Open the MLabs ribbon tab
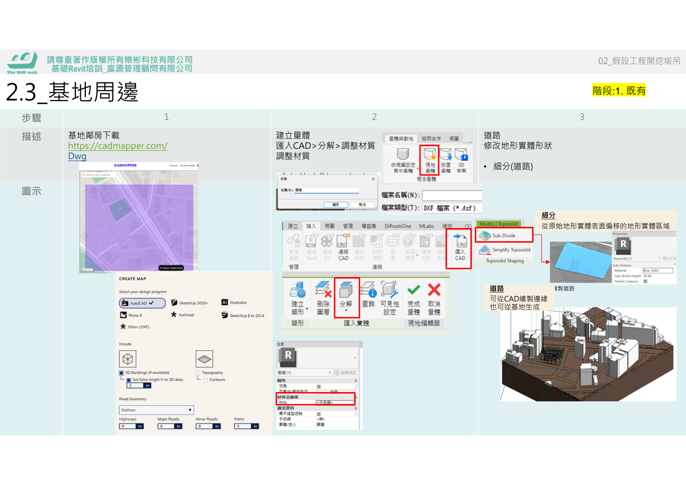This screenshot has width=686, height=485. coord(426,226)
